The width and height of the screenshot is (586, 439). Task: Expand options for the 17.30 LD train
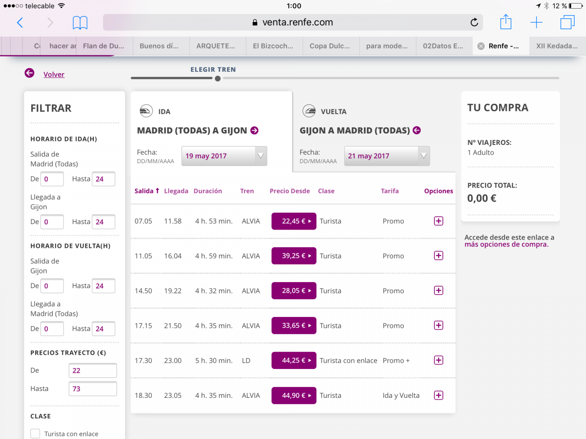coord(439,360)
